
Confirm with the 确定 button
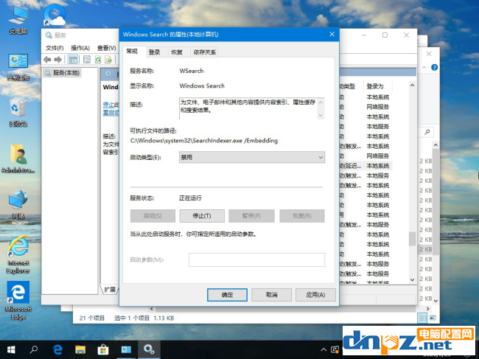pos(227,295)
